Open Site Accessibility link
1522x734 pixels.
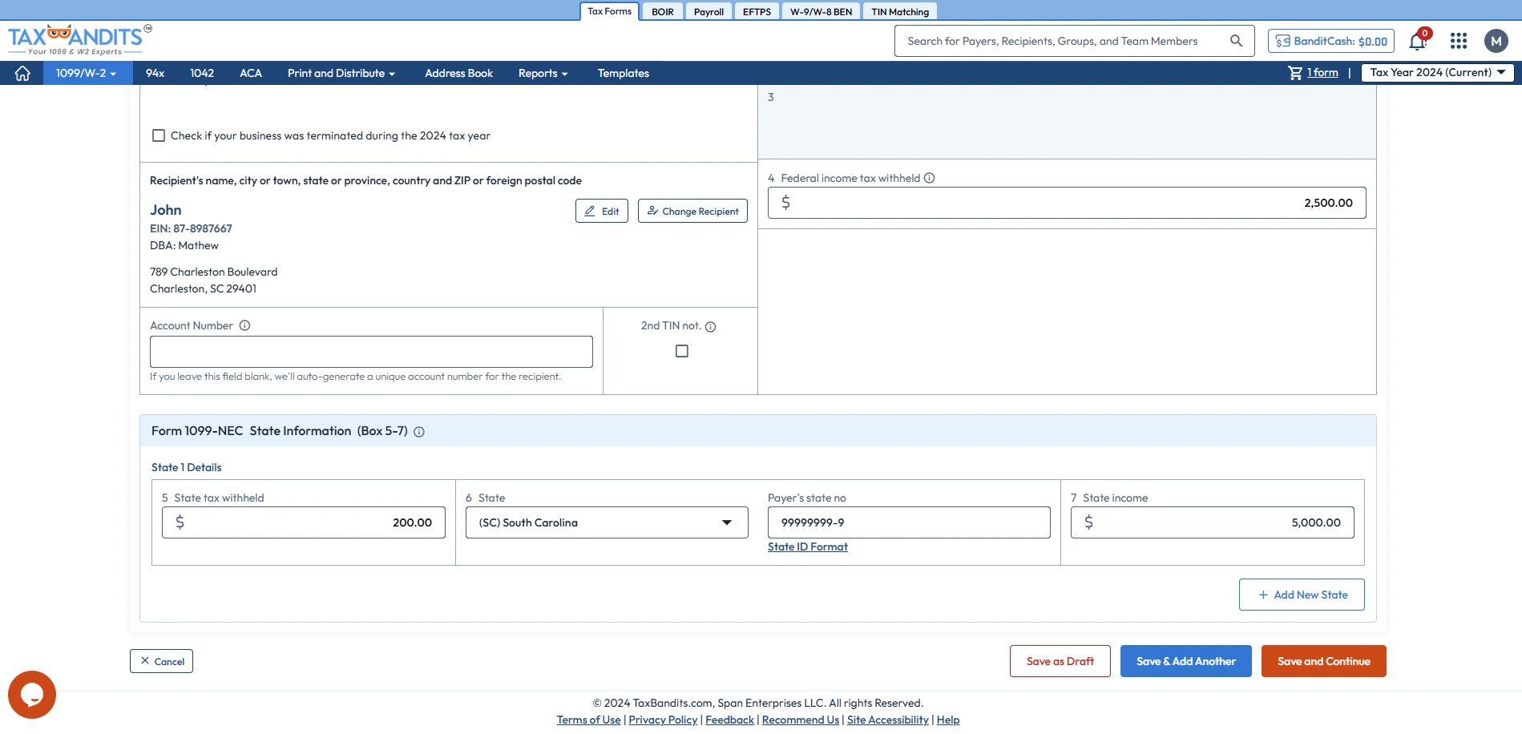tap(888, 720)
